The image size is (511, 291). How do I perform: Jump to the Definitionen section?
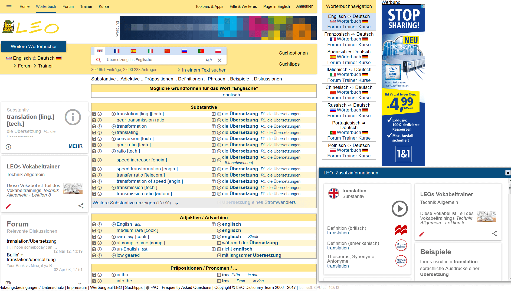(x=190, y=79)
